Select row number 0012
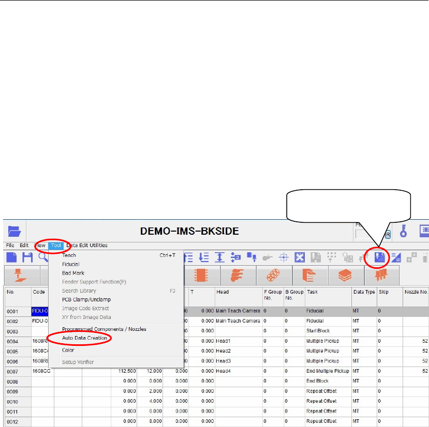 click(18, 422)
